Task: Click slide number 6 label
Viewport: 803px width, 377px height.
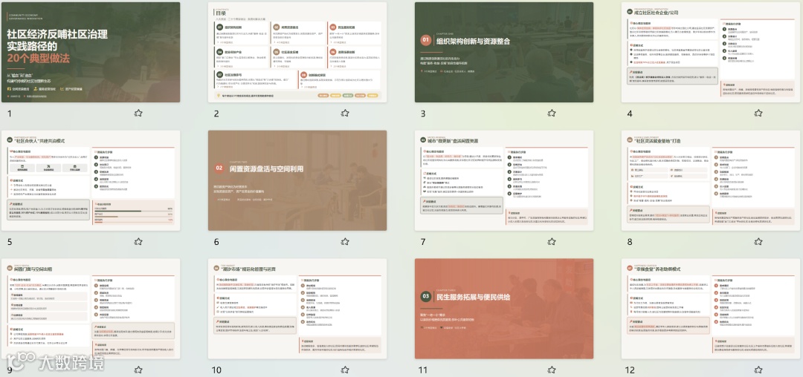Action: pos(216,242)
